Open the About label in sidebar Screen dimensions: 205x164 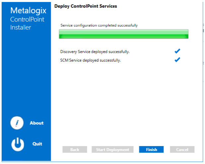(36, 123)
